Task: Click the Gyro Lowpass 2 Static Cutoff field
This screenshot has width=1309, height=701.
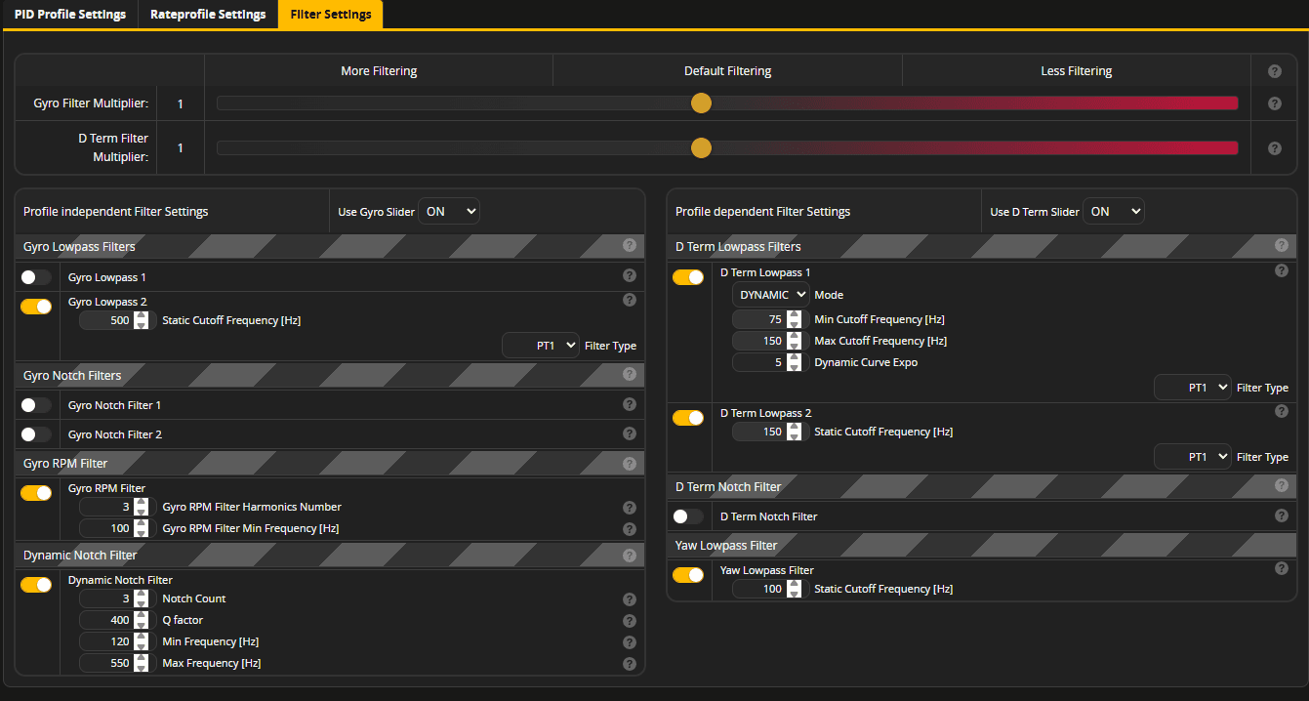Action: click(x=118, y=320)
